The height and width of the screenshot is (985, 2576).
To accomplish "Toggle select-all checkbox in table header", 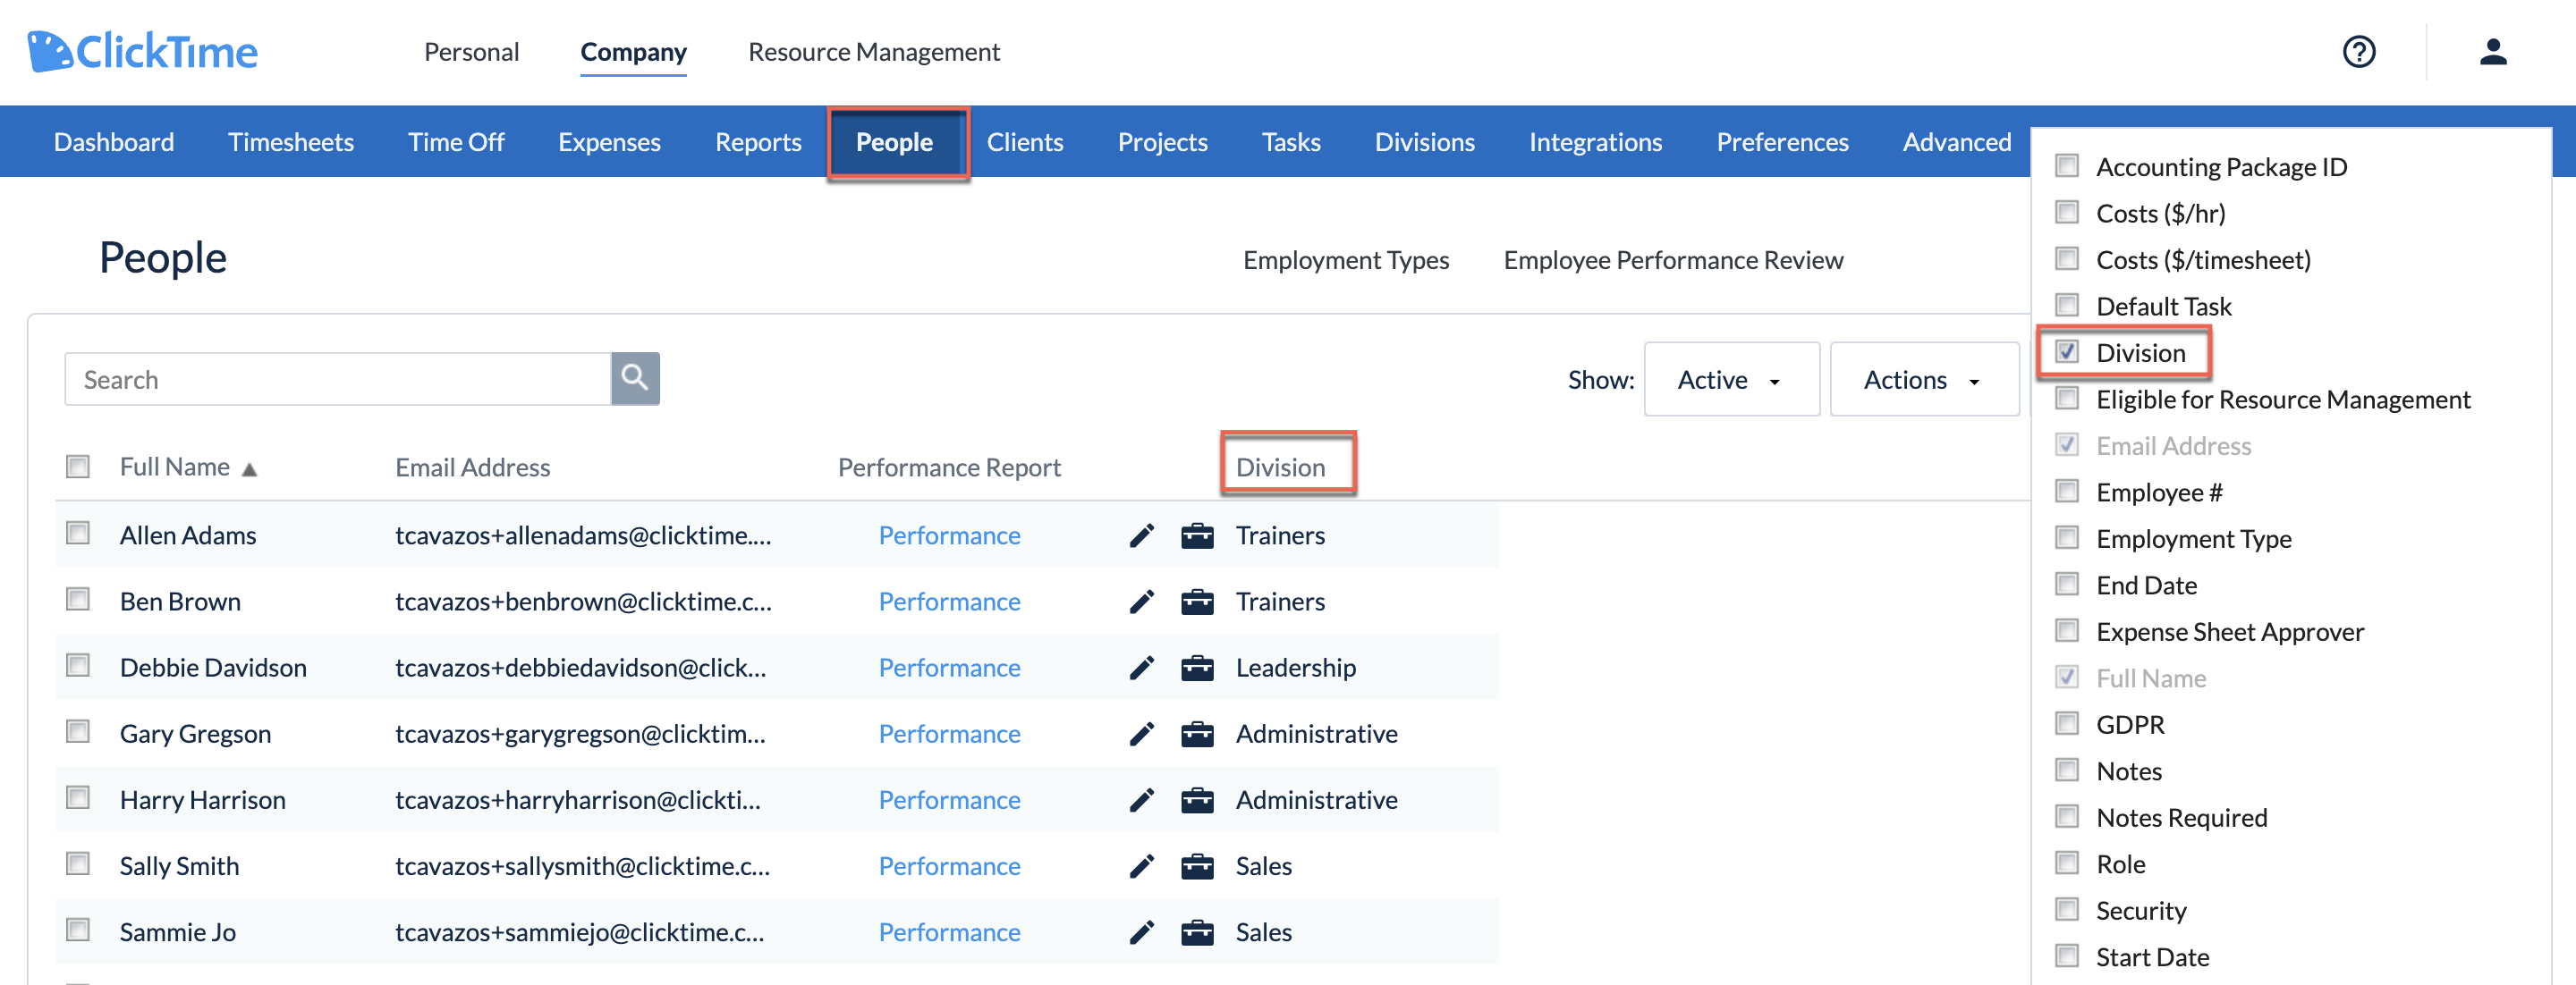I will 78,467.
